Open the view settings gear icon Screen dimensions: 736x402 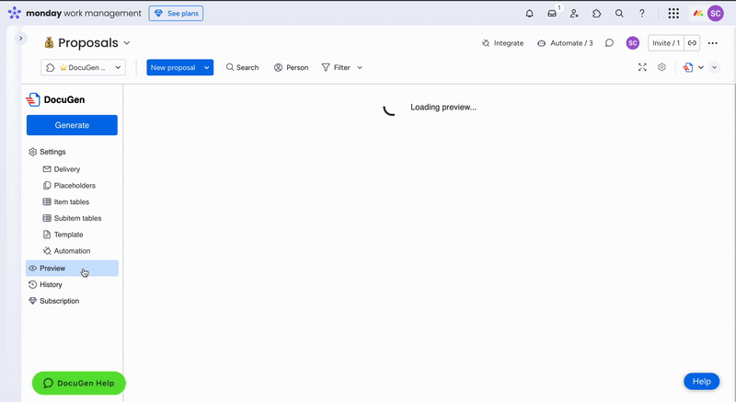pyautogui.click(x=661, y=67)
